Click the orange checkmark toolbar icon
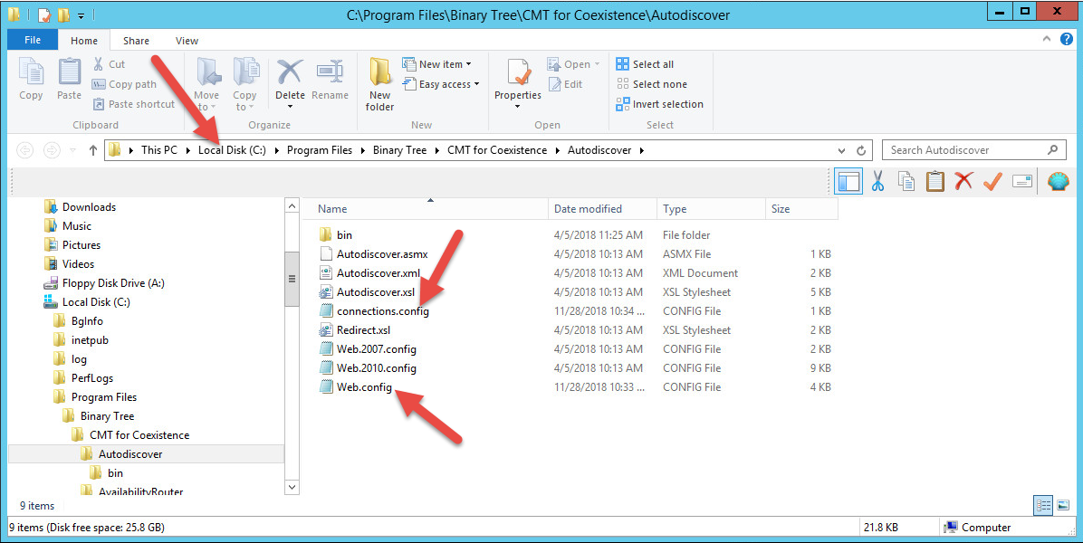 [992, 182]
